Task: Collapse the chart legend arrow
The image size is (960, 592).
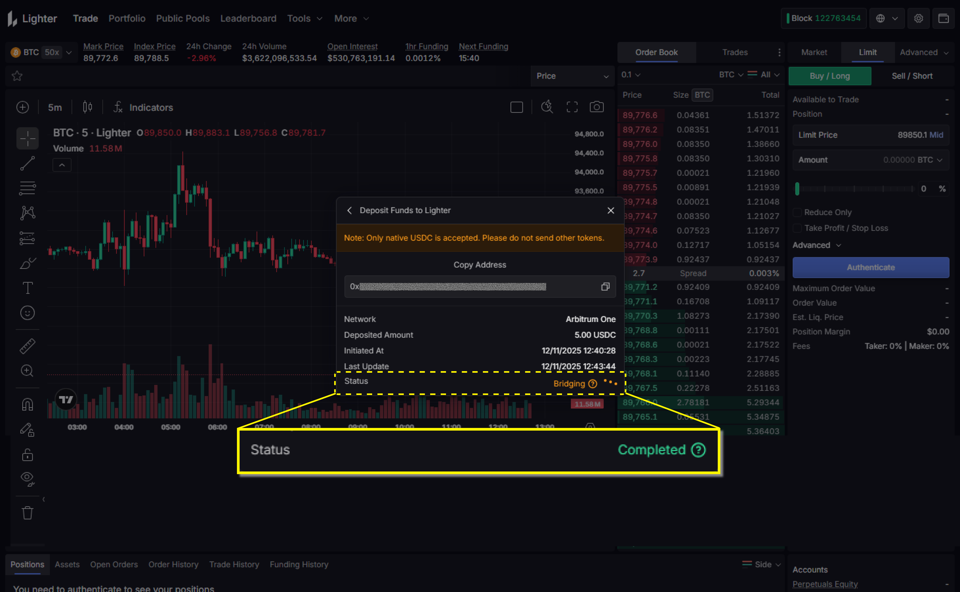Action: tap(62, 165)
